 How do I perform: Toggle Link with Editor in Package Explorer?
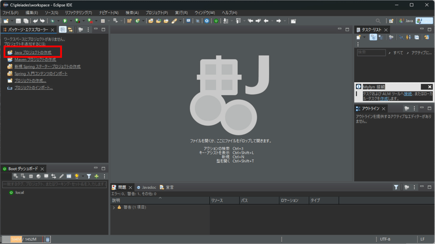coord(71,29)
